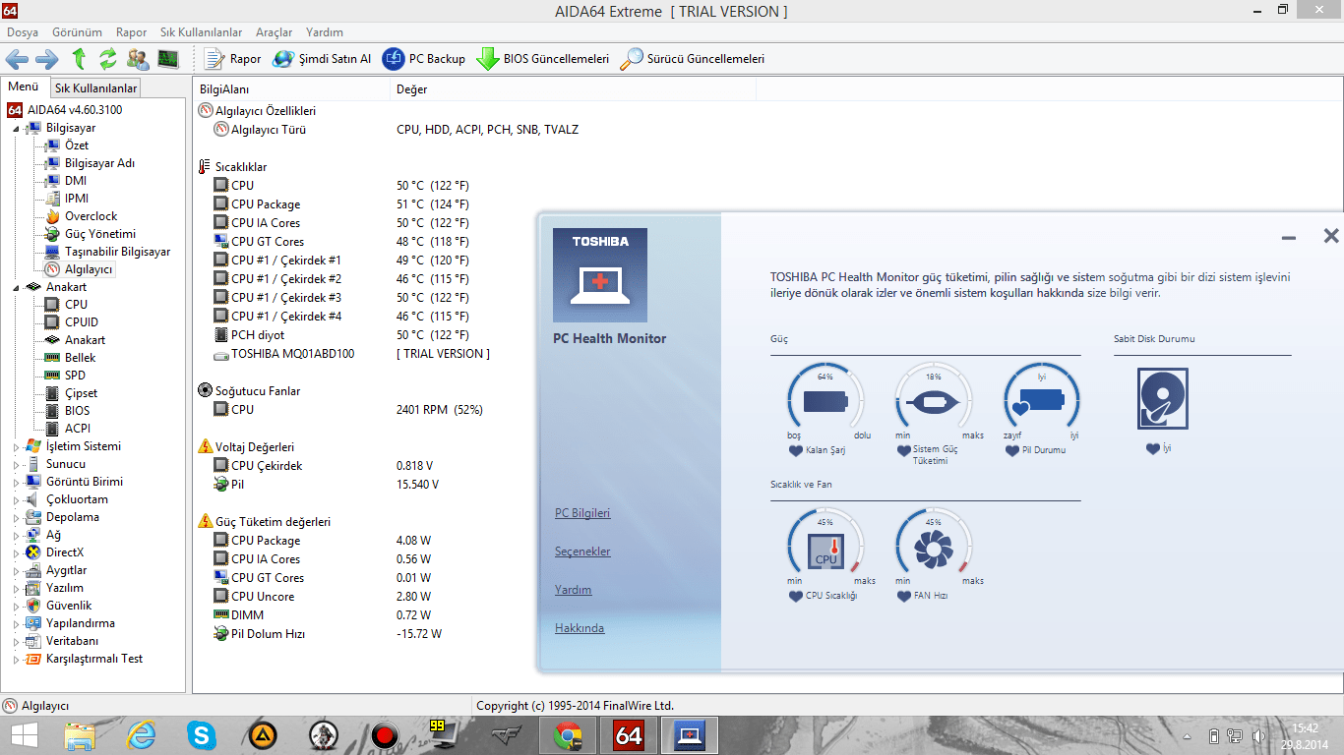This screenshot has height=755, width=1344.
Task: Expand the Görüntü Birimi tree node
Action: [x=16, y=482]
